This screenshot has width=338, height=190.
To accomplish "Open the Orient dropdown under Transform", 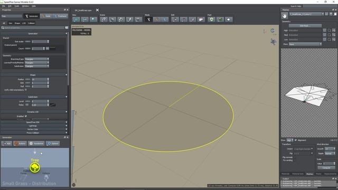I will [x=303, y=149].
